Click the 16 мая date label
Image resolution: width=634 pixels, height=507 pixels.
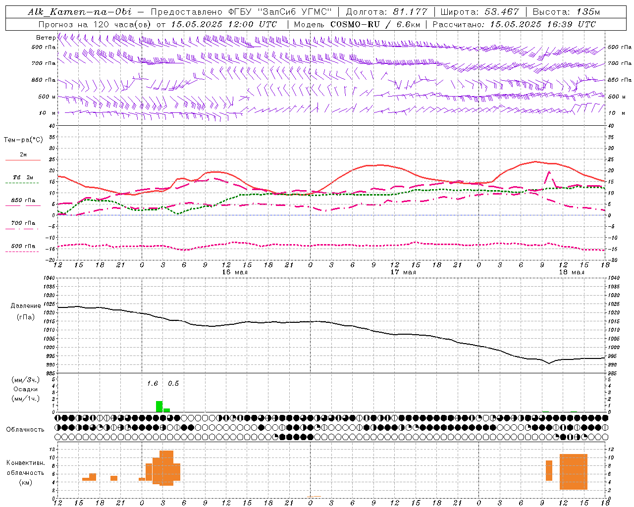pyautogui.click(x=235, y=272)
